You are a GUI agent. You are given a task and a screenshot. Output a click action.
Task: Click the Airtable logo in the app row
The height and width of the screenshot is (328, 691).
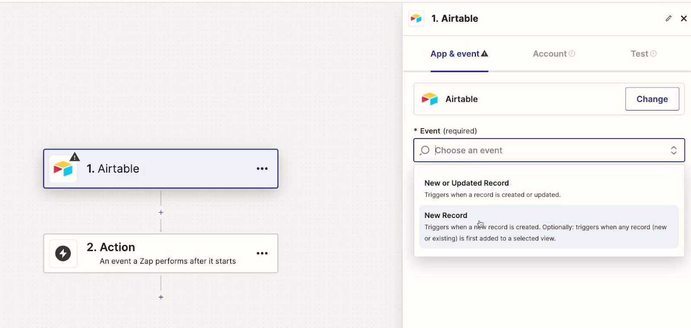pyautogui.click(x=430, y=99)
